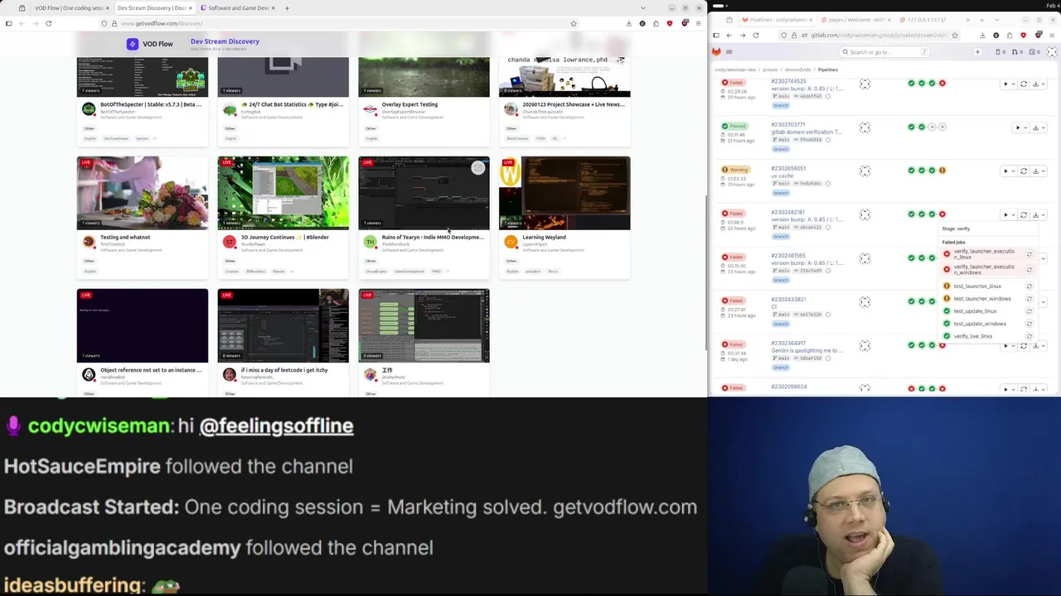Toggle the GitLab sidebar menu icon
The image size is (1061, 596).
coord(729,52)
